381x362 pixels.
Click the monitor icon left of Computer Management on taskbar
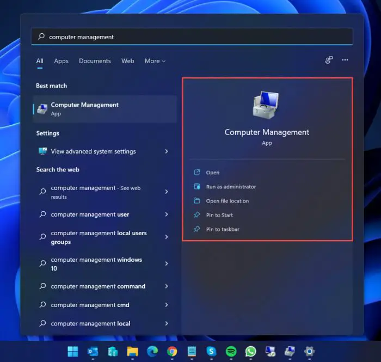[x=270, y=351]
